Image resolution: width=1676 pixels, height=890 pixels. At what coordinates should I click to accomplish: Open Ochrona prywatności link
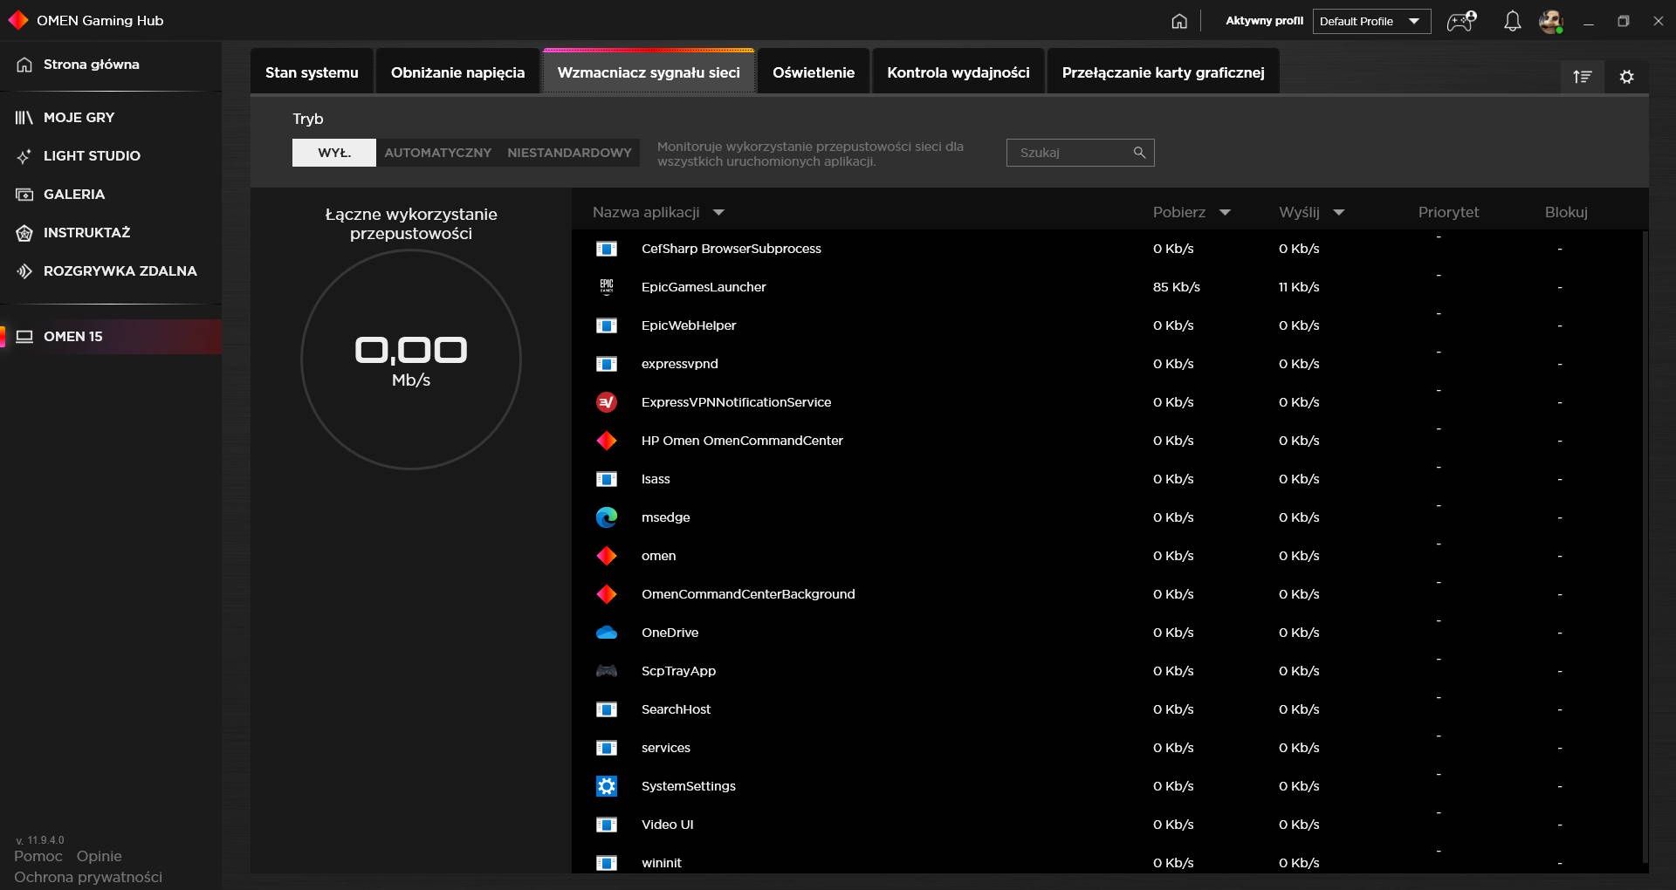(88, 877)
